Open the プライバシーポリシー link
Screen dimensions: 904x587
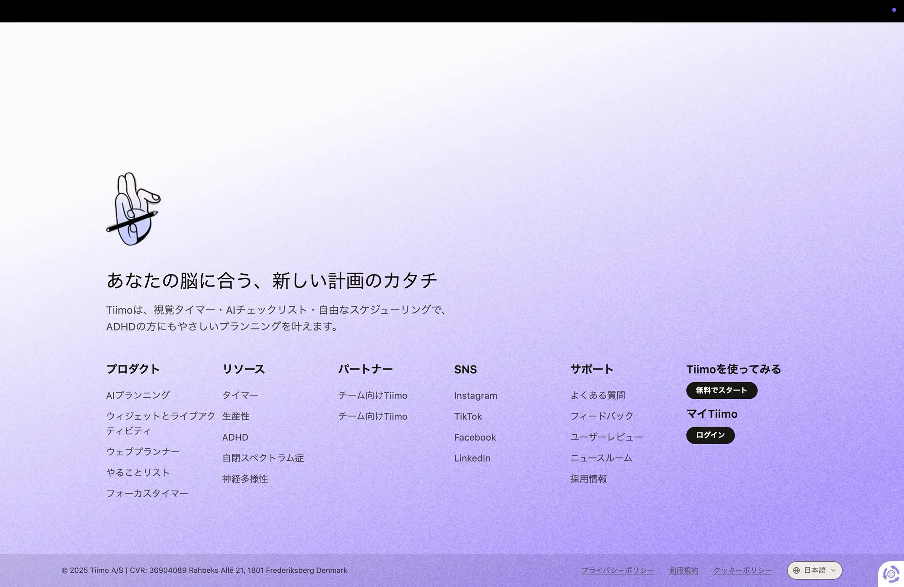click(x=618, y=570)
